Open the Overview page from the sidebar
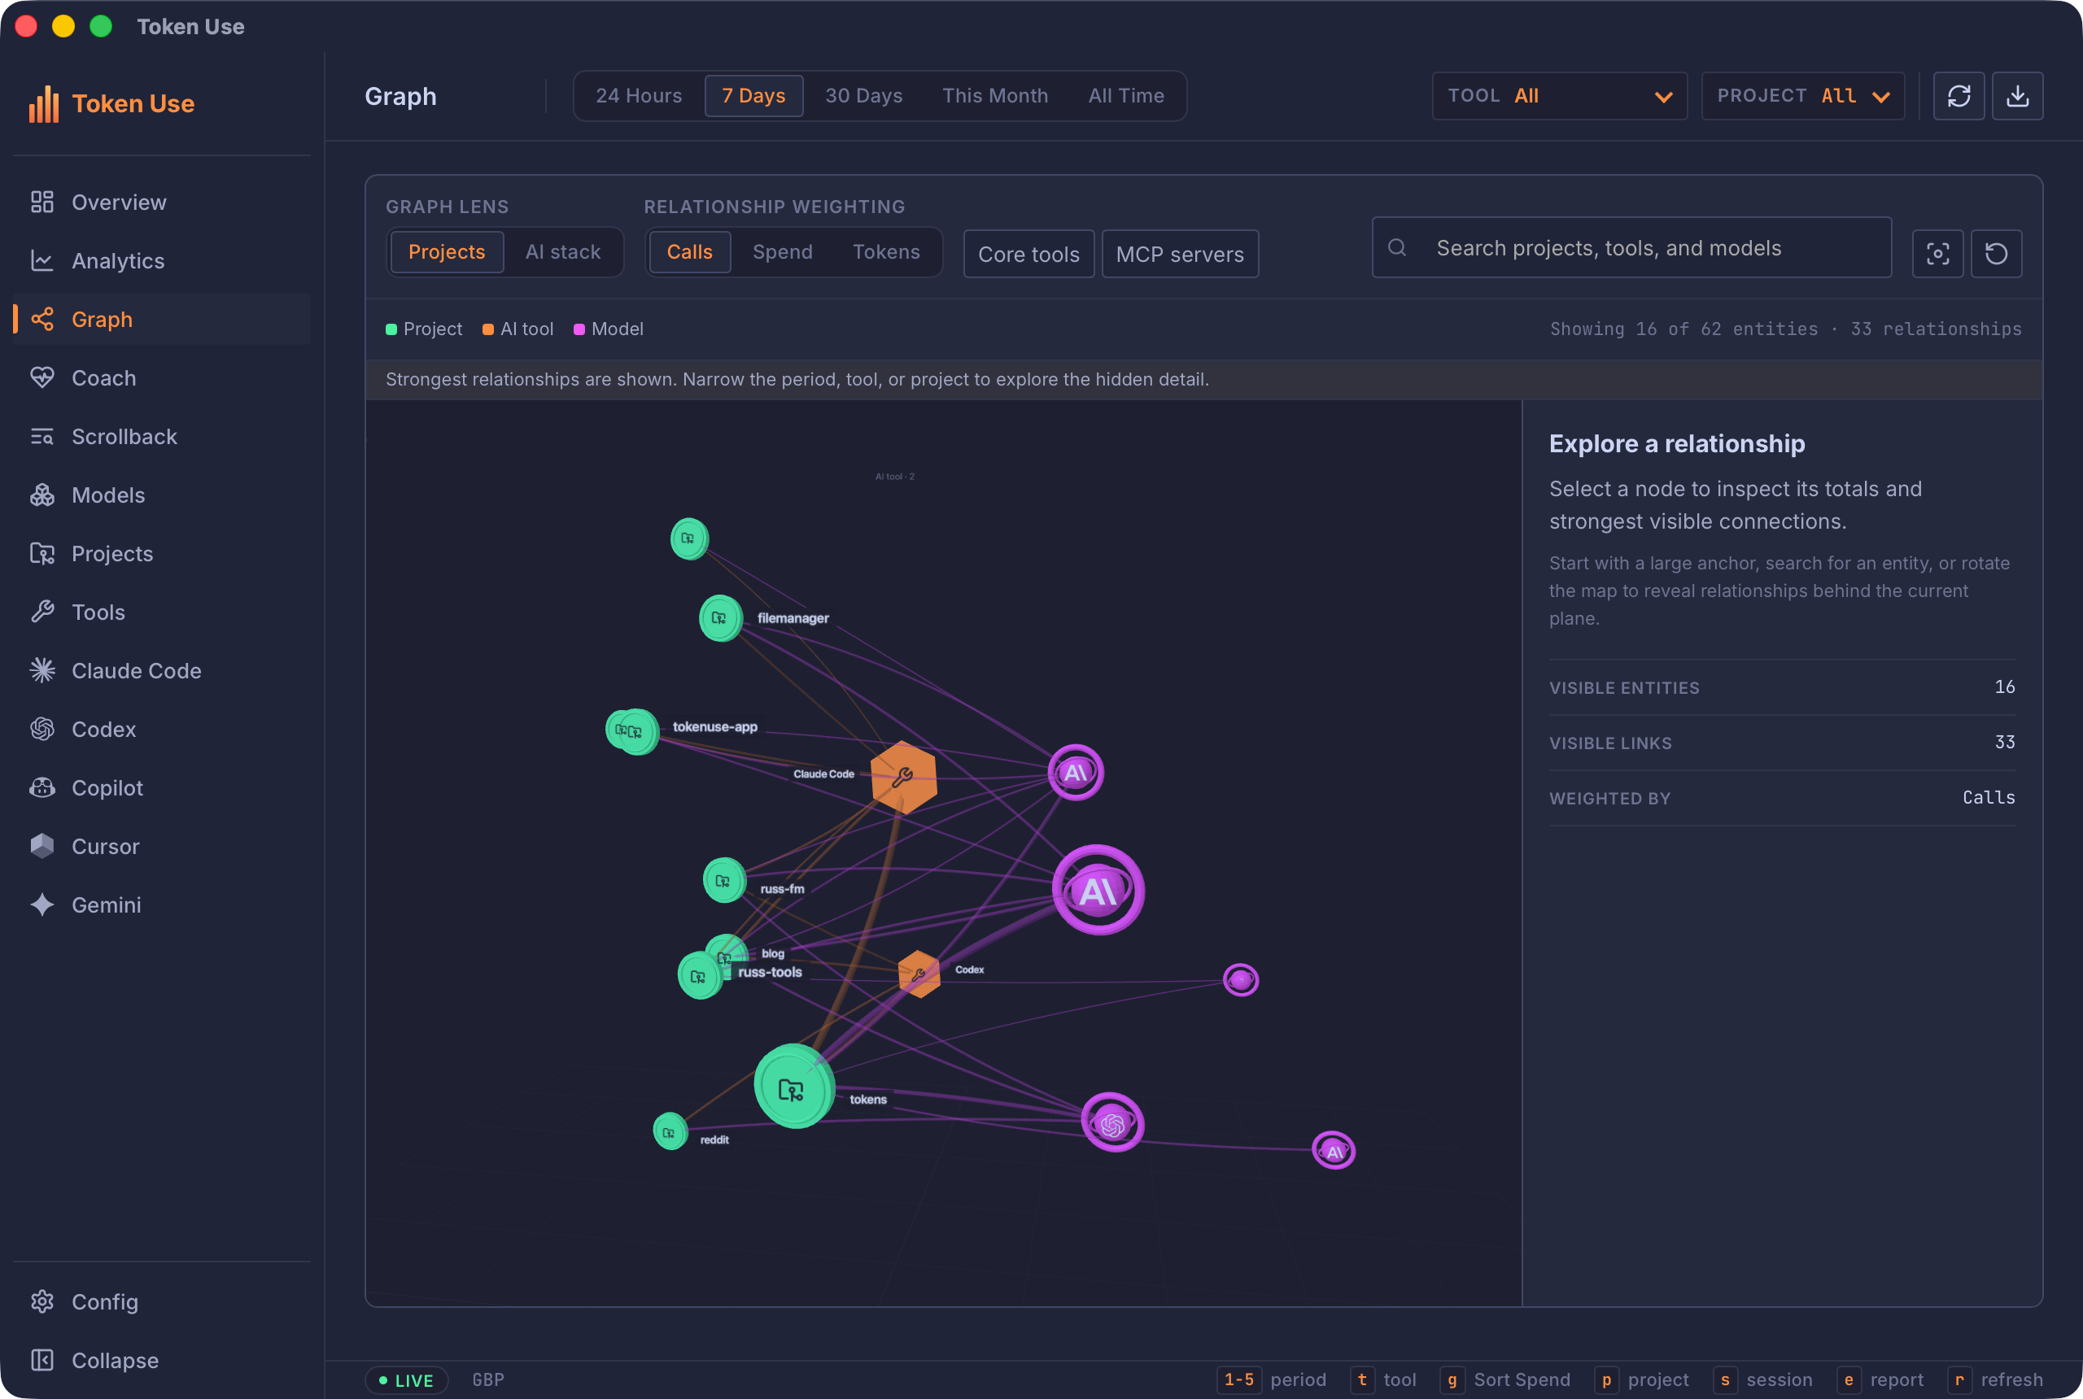 [162, 203]
